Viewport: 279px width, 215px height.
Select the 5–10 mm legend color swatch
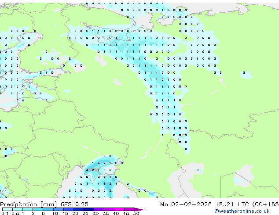pyautogui.click(x=48, y=209)
